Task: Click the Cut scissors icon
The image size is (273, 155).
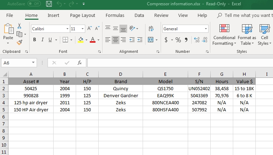Action: tap(19, 26)
